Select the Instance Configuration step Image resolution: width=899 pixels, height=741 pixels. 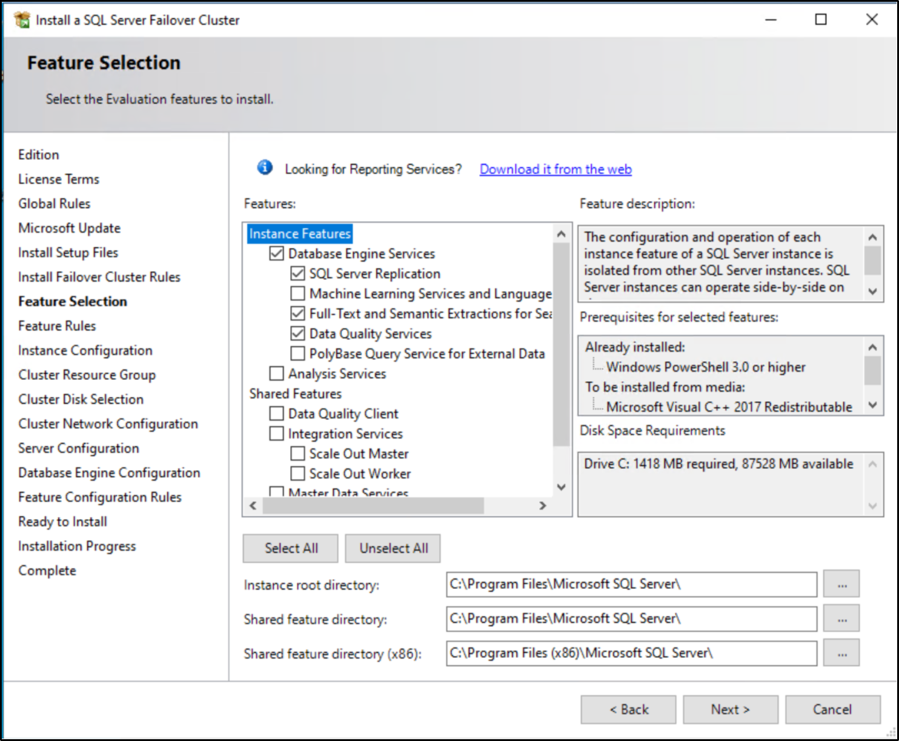85,350
